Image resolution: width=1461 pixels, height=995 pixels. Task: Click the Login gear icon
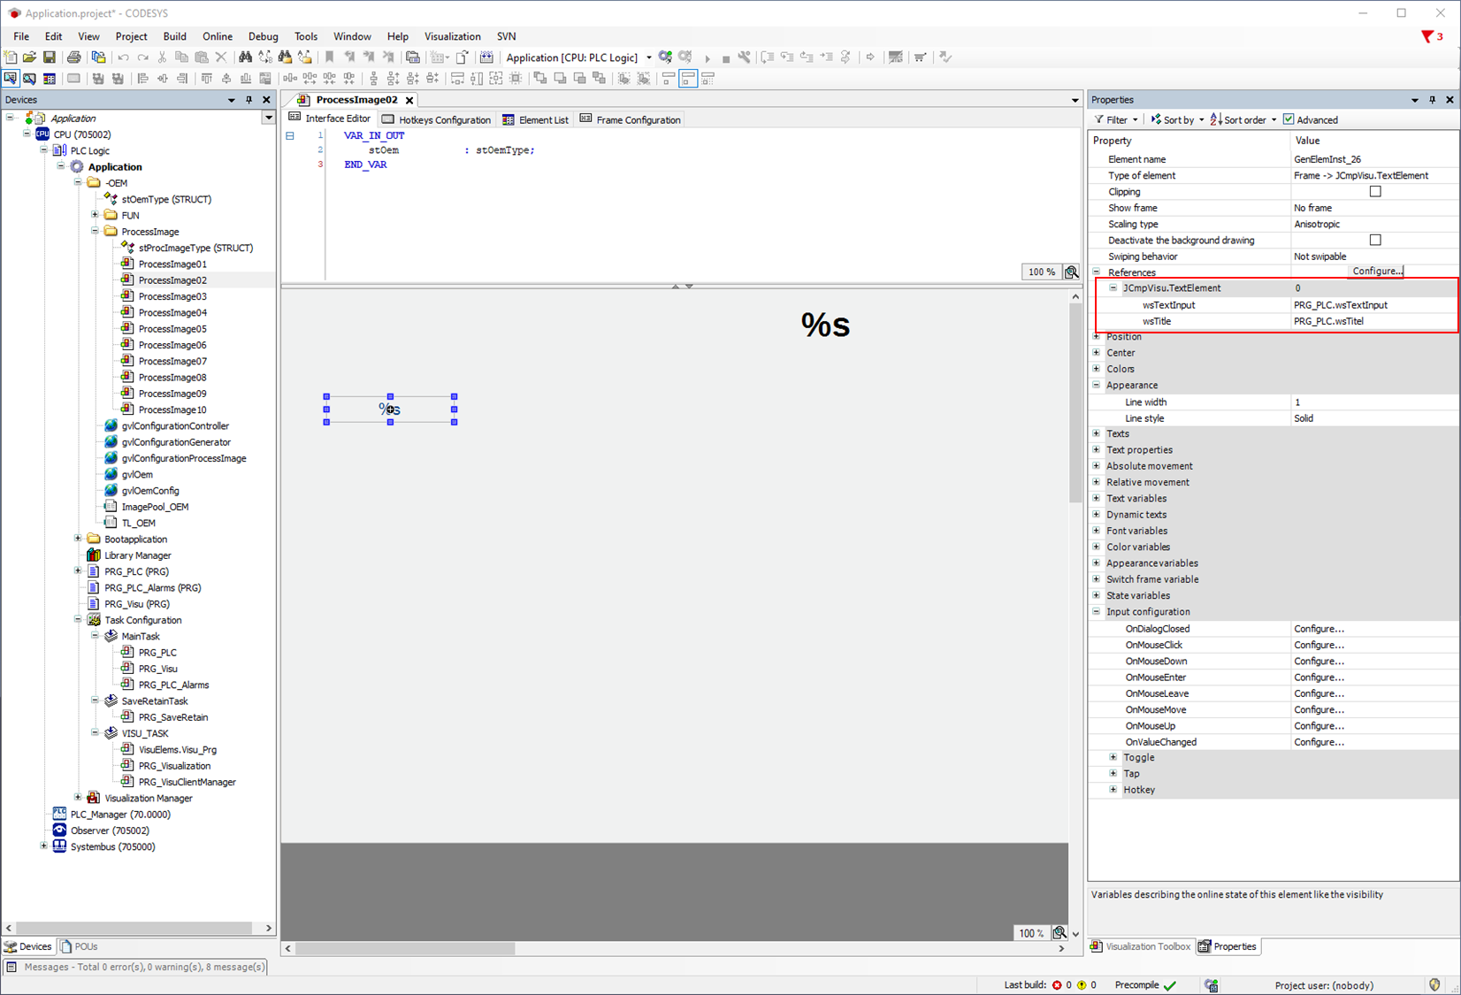pos(665,57)
